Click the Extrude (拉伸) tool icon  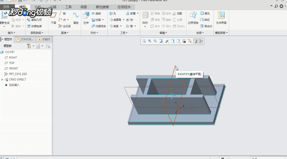[x=86, y=16]
